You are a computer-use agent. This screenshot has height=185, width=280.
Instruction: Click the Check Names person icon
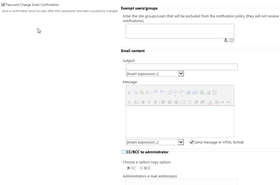pos(226,41)
